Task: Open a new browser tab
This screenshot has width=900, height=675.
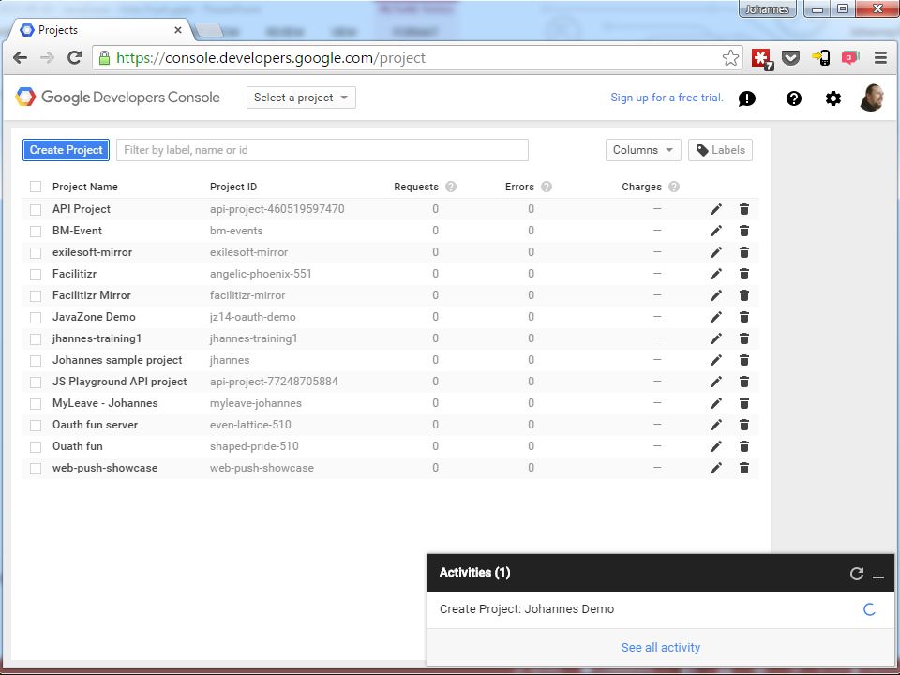Action: click(x=208, y=30)
